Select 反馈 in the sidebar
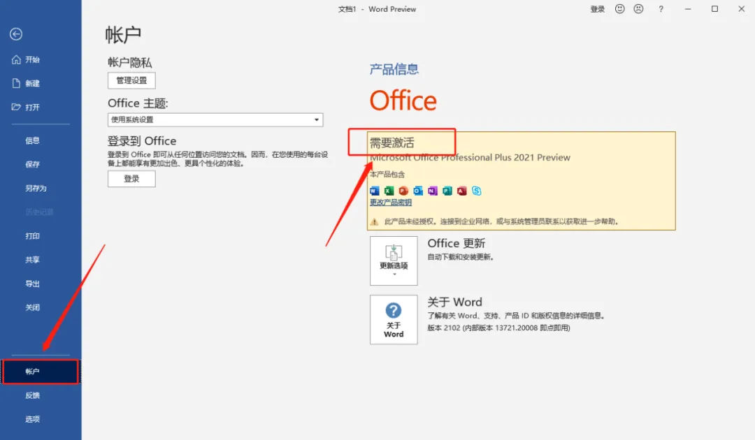Screen dimensions: 755x440 pyautogui.click(x=32, y=395)
